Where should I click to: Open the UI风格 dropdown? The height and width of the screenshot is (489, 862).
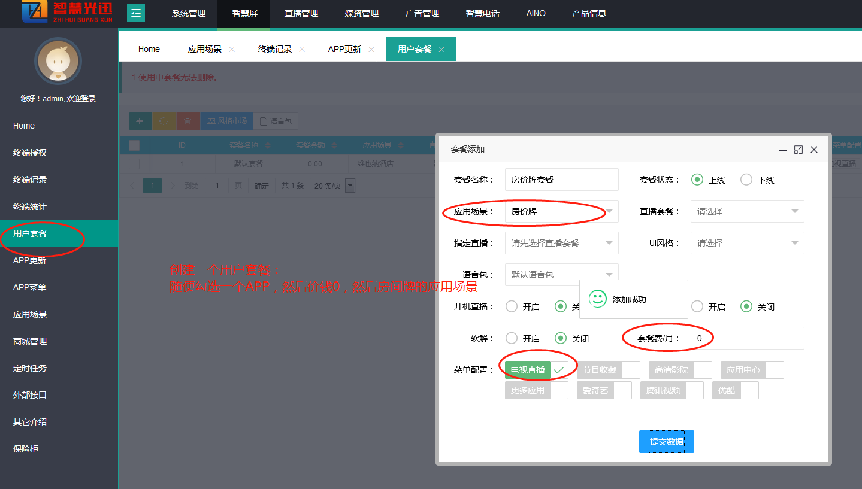pyautogui.click(x=747, y=243)
